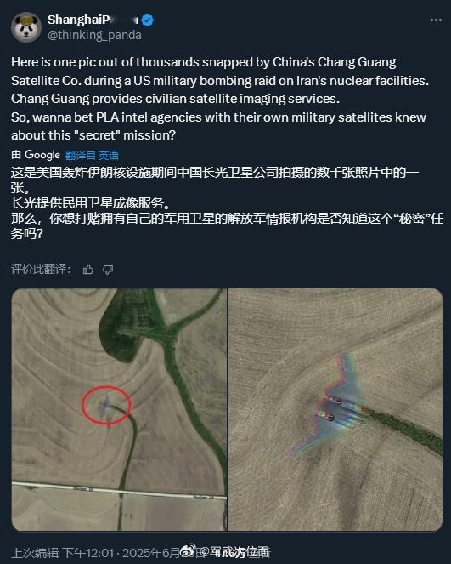Click the @军武次位面 watermark text

coord(234,551)
